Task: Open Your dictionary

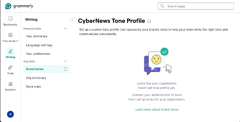Action: point(37,36)
